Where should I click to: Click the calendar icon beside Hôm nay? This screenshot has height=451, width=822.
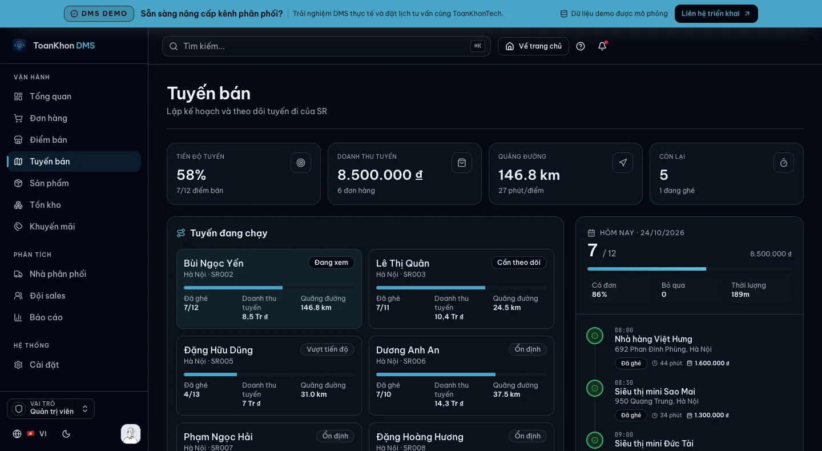point(591,233)
